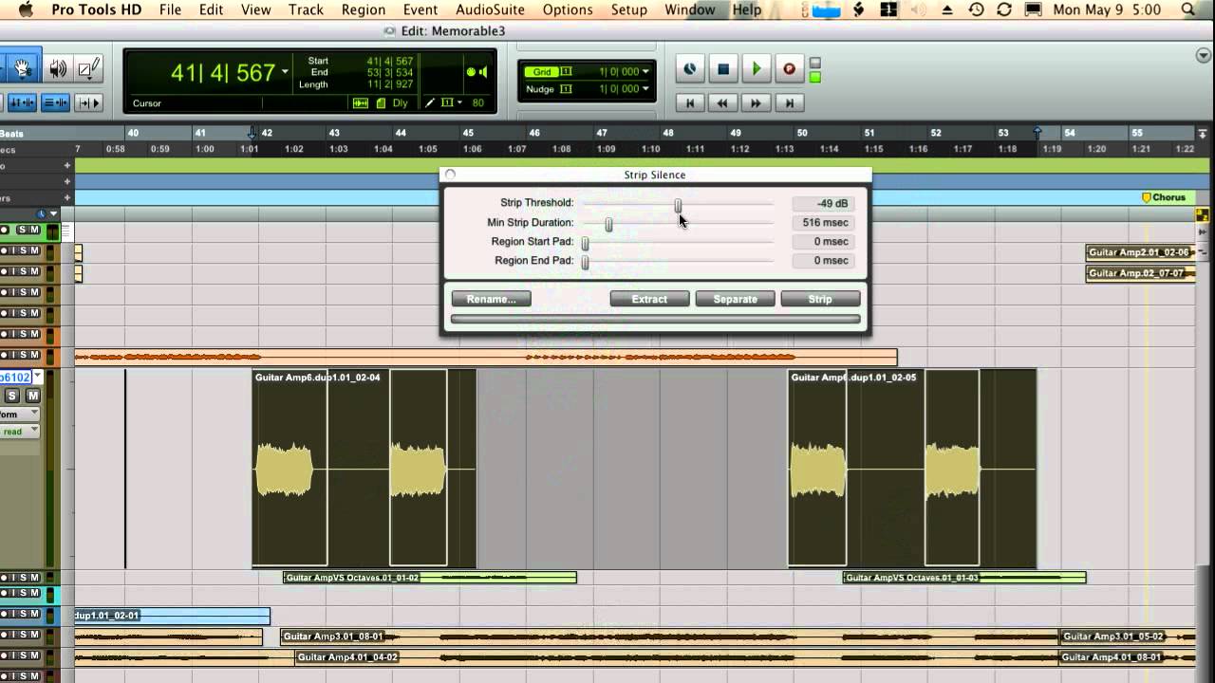1215x683 pixels.
Task: Click the gray record status square indicator
Action: coord(815,64)
